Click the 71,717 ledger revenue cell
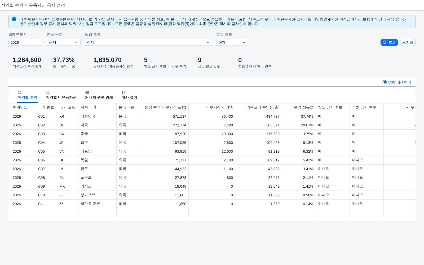Image resolution: width=424 pixels, height=265 pixels. [165, 160]
